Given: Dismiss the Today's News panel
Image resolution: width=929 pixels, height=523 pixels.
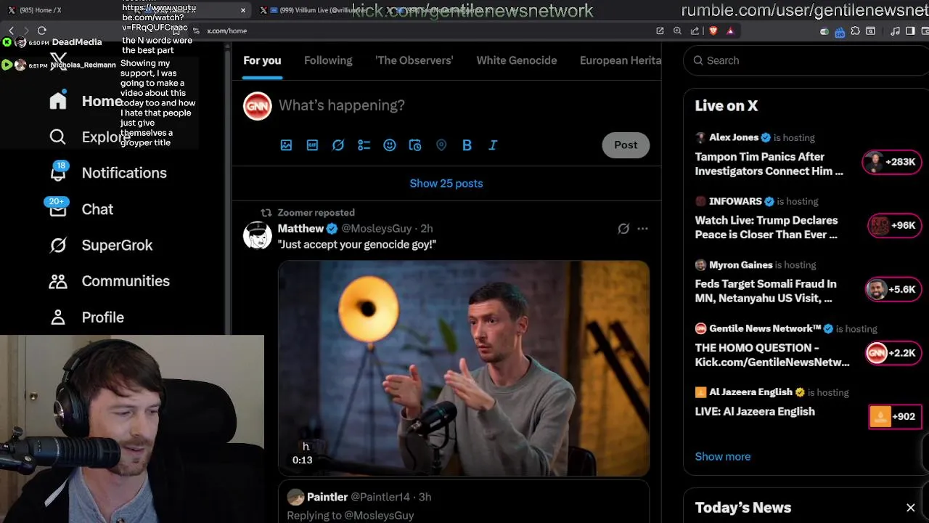Looking at the screenshot, I should (911, 508).
